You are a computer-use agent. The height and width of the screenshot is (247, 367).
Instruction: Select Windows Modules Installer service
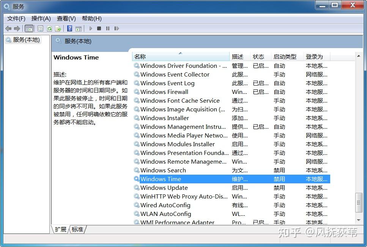pyautogui.click(x=177, y=144)
